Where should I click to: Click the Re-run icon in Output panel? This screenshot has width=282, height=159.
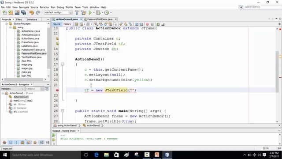point(54,135)
